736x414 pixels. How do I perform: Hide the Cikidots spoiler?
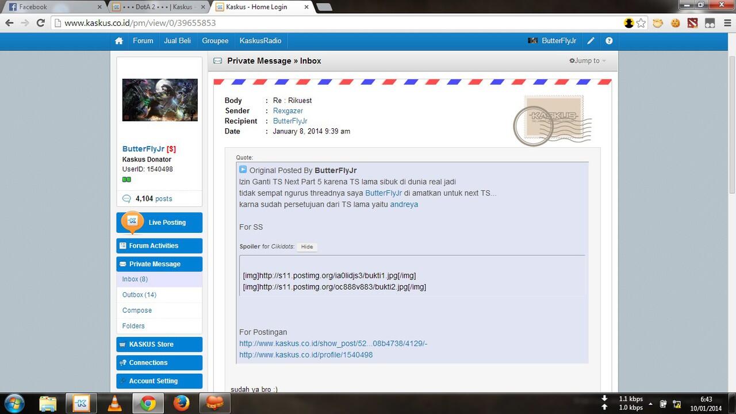pos(307,247)
